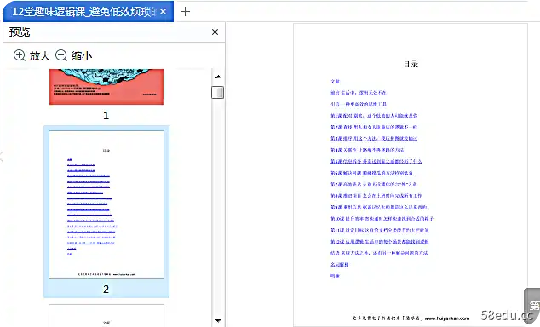540x327 pixels.
Task: Open the 第7课 contents link
Action: click(374, 184)
